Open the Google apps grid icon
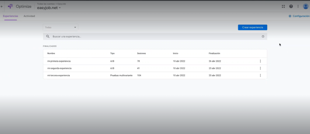Screen dimensions: 310x134 (283, 6)
